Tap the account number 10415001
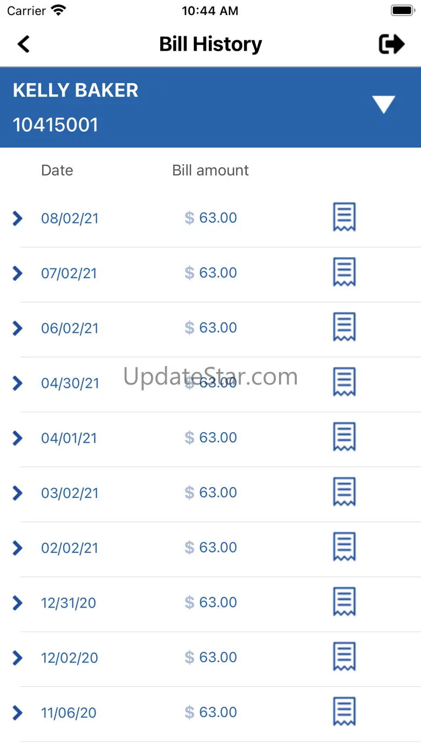The width and height of the screenshot is (421, 749). [x=56, y=125]
